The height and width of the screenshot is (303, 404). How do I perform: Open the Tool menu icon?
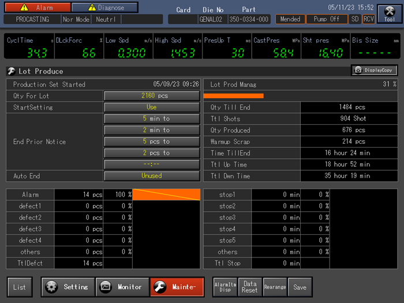(390, 13)
